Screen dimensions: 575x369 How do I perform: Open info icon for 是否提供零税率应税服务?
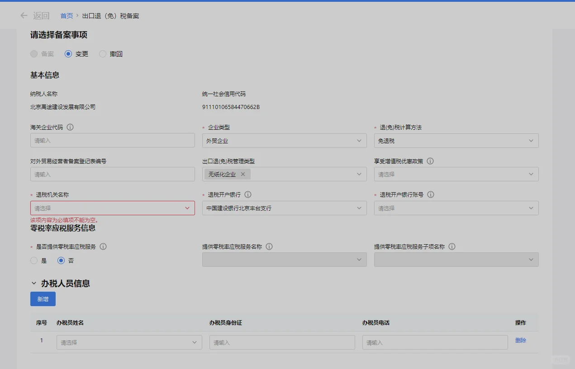pos(104,246)
